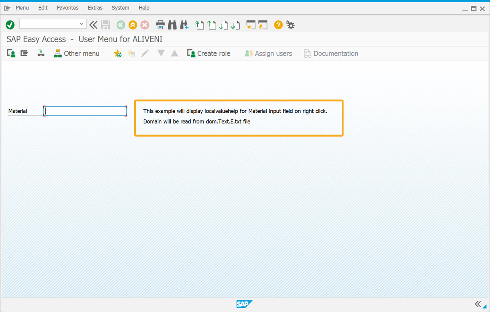The height and width of the screenshot is (312, 490).
Task: Click the red Cancel icon
Action: [x=145, y=25]
